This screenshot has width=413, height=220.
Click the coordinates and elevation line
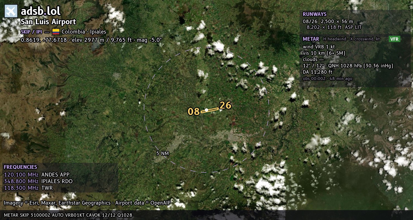pos(91,40)
